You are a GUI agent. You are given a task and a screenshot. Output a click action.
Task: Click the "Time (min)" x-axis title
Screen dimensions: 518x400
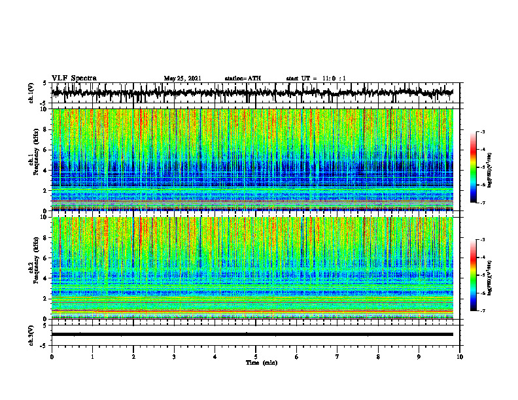pos(262,363)
